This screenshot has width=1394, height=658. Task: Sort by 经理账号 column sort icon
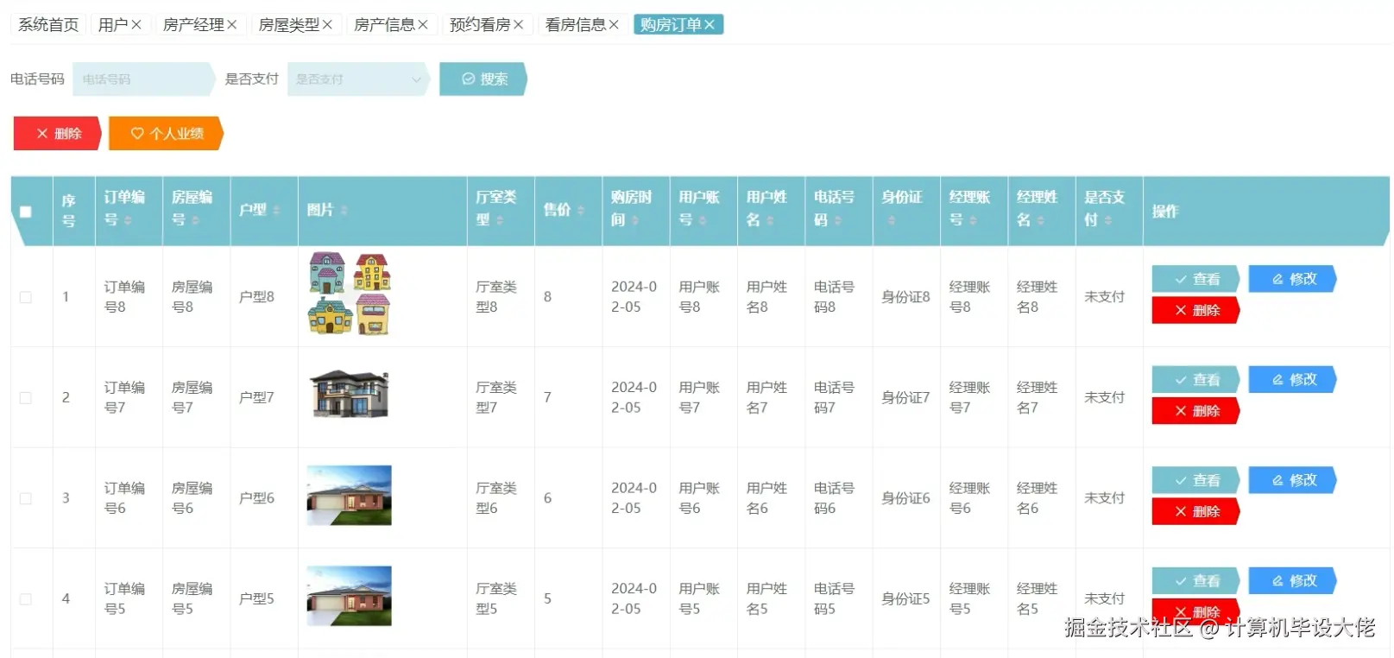point(972,220)
